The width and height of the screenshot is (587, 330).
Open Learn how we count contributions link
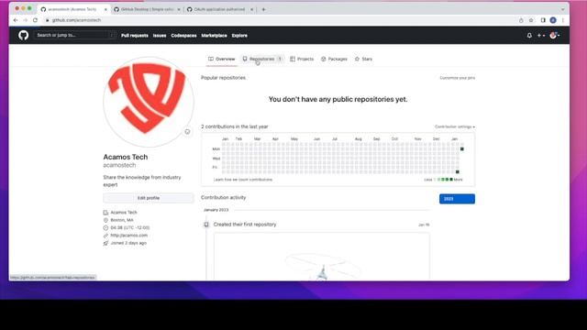point(243,180)
